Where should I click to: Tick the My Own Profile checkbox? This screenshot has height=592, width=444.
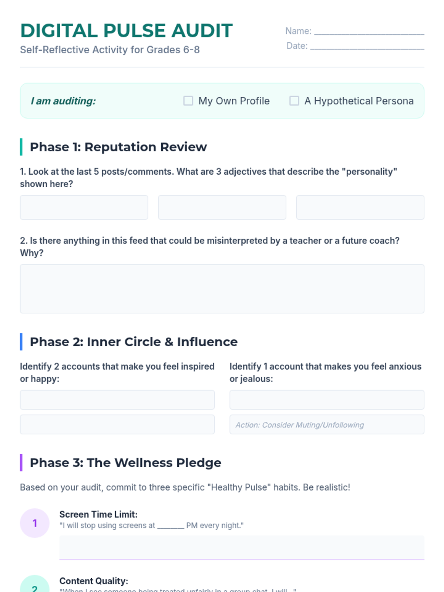coord(188,101)
